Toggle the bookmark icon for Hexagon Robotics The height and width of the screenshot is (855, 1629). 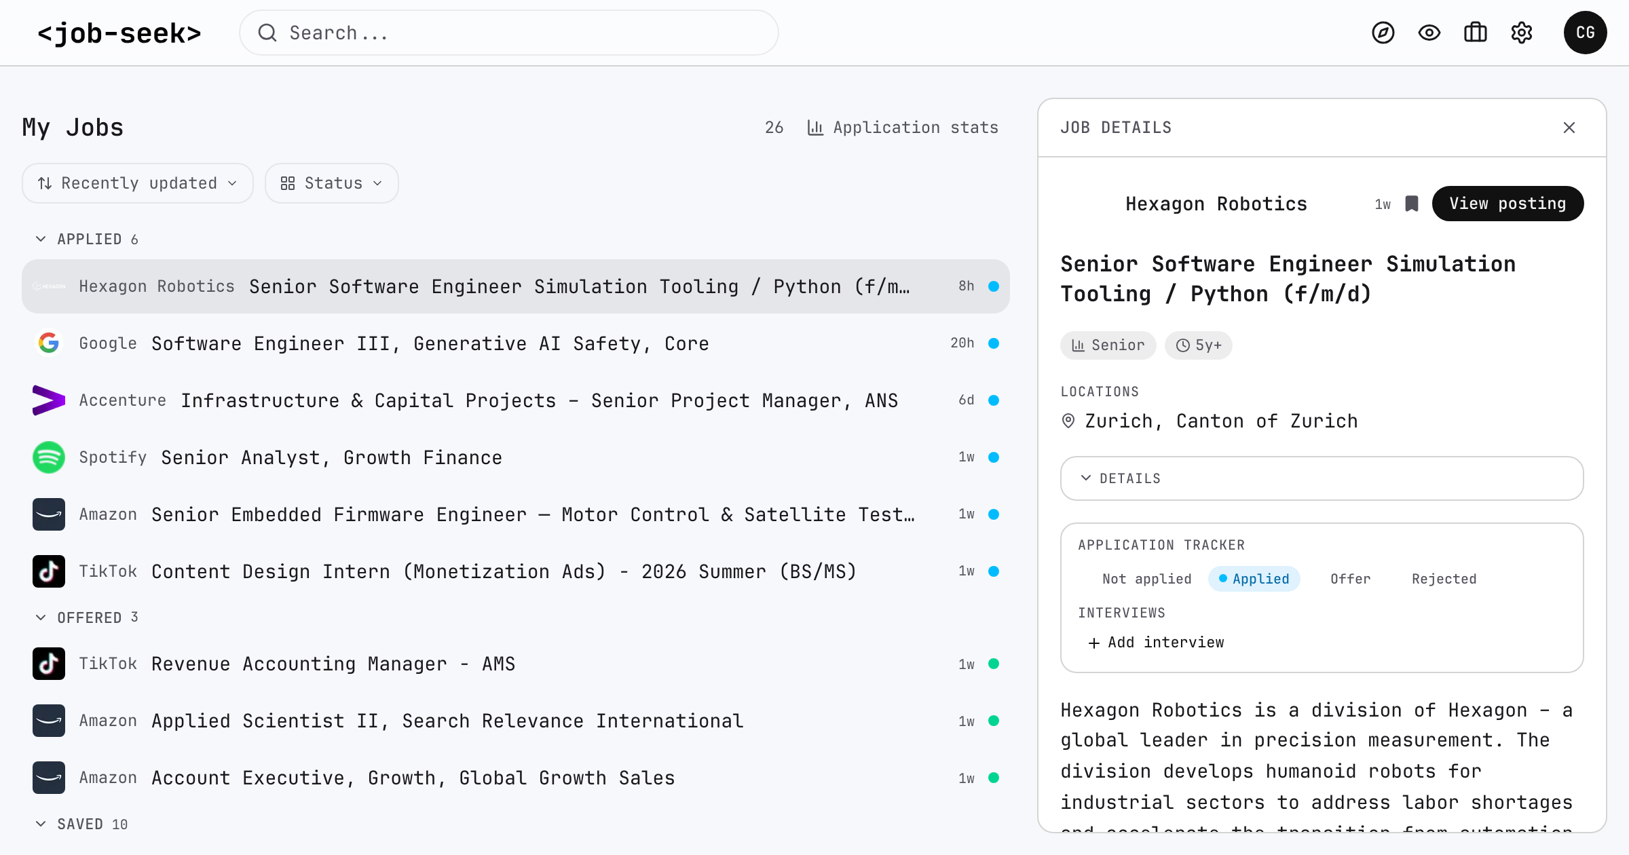(1412, 204)
